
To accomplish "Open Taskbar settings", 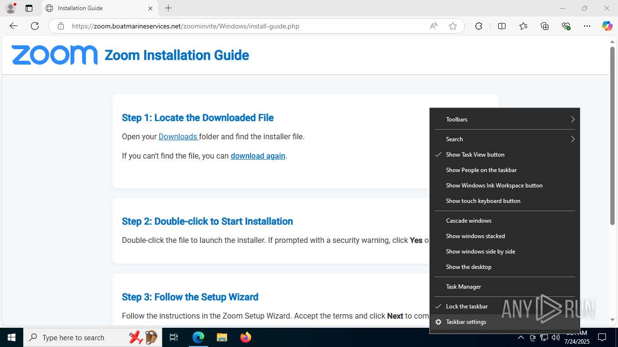I will point(505,322).
